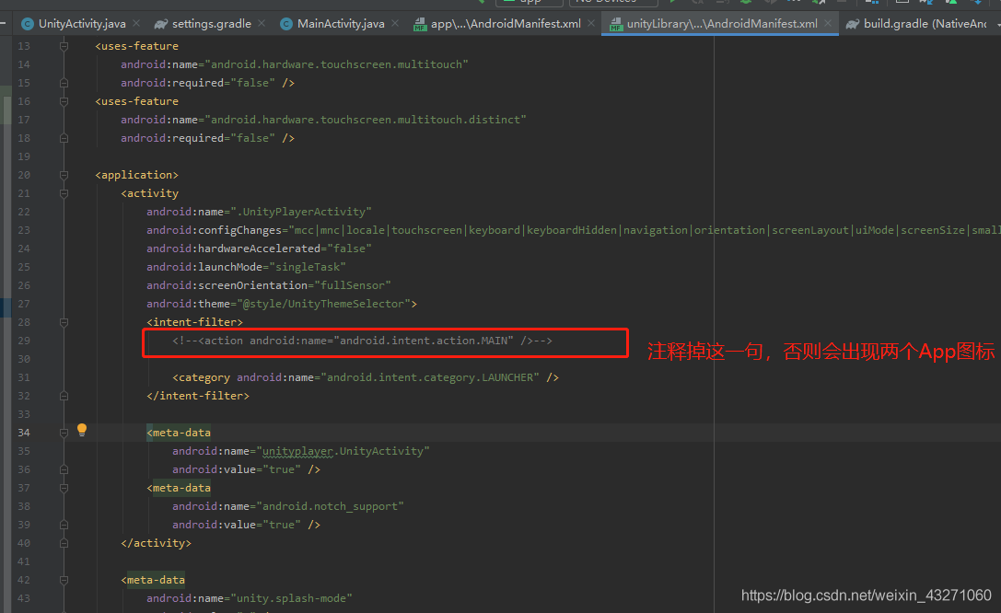
Task: Click the touchscreen.multitouch.distinct feature name
Action: pos(366,120)
